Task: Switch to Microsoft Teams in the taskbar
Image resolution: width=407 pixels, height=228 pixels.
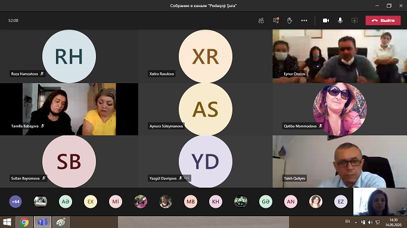Action: coord(42,222)
